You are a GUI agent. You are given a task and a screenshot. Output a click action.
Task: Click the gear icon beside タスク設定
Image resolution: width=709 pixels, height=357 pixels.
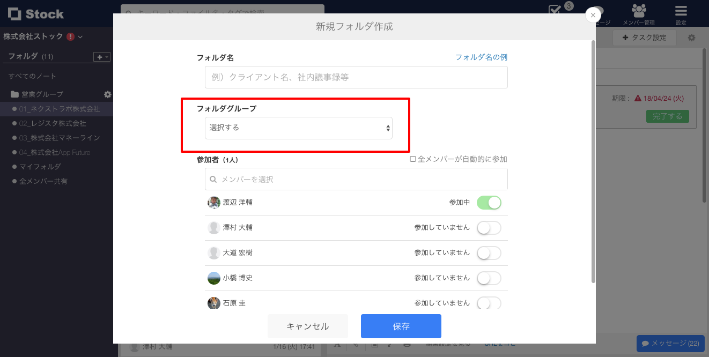point(691,38)
